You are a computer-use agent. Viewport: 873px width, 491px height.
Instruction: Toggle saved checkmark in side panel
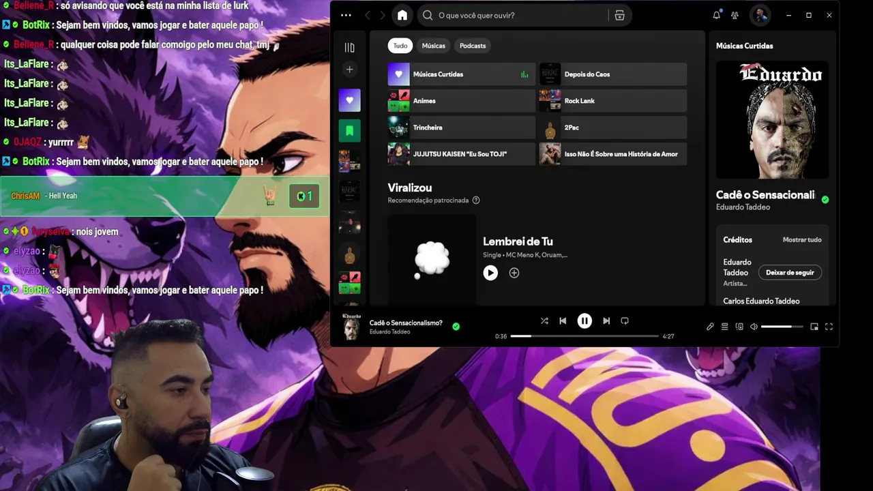pyautogui.click(x=825, y=200)
